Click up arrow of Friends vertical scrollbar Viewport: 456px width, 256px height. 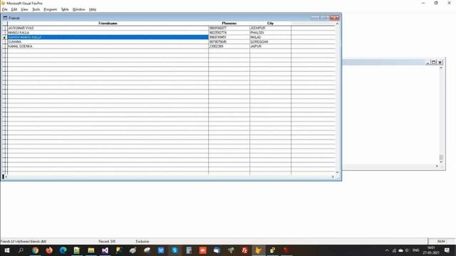[x=337, y=23]
